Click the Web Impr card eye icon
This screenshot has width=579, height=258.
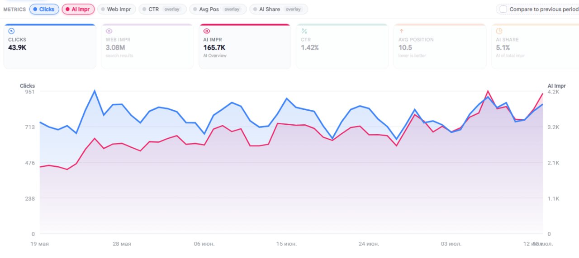[109, 31]
